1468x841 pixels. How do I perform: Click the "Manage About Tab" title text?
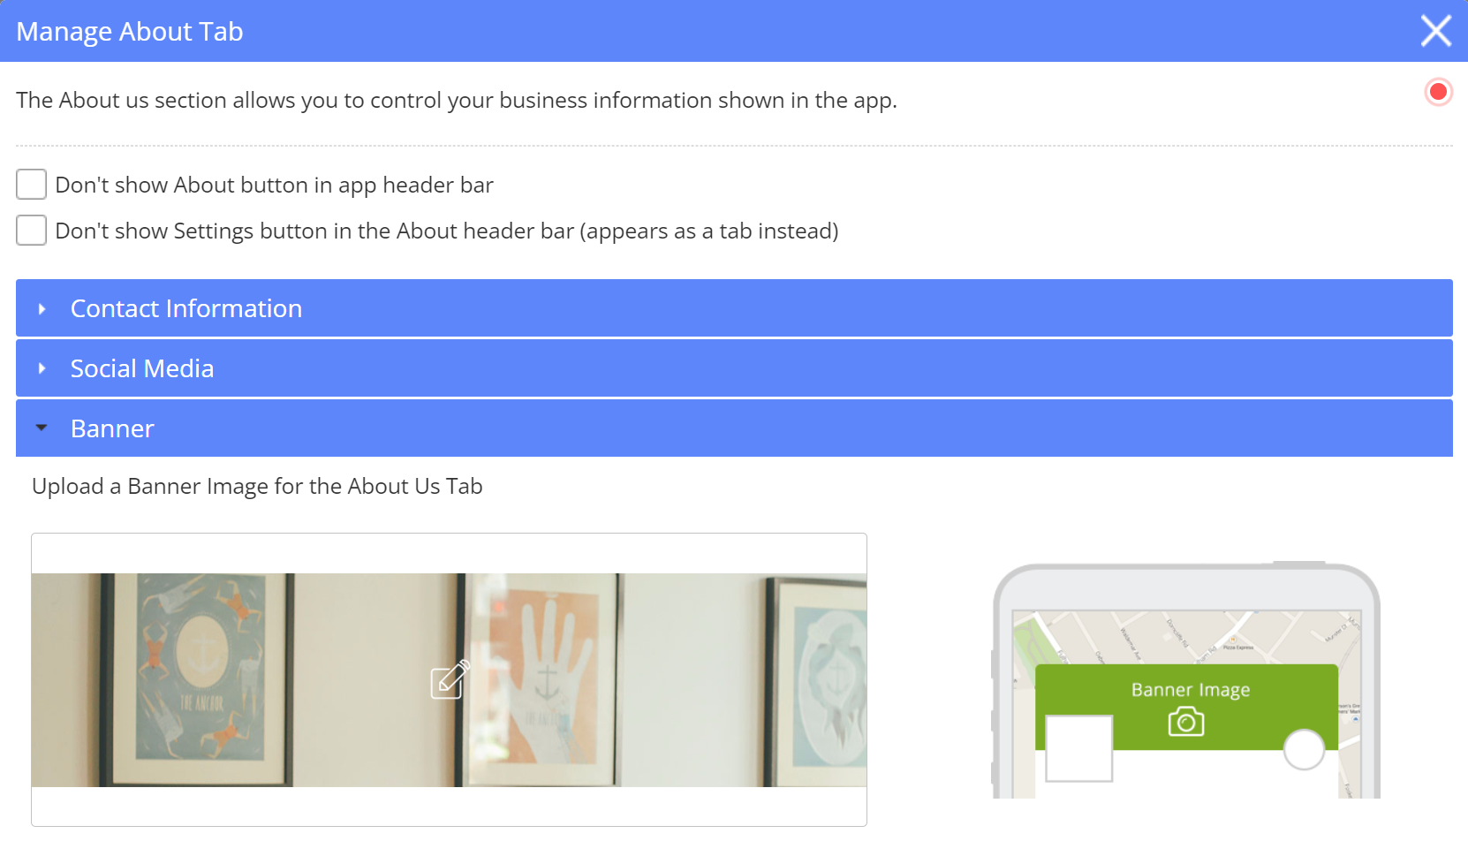point(130,32)
